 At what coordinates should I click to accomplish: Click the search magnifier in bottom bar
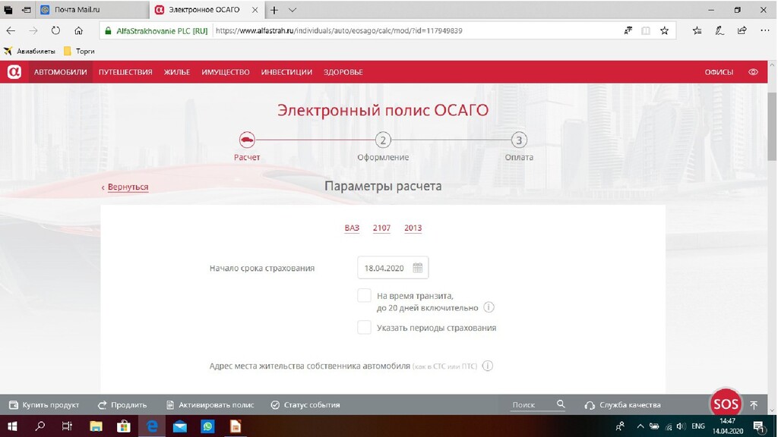[x=561, y=404]
